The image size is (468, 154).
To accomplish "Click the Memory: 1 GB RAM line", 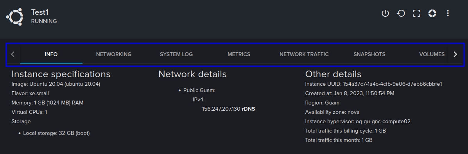I will (x=47, y=103).
